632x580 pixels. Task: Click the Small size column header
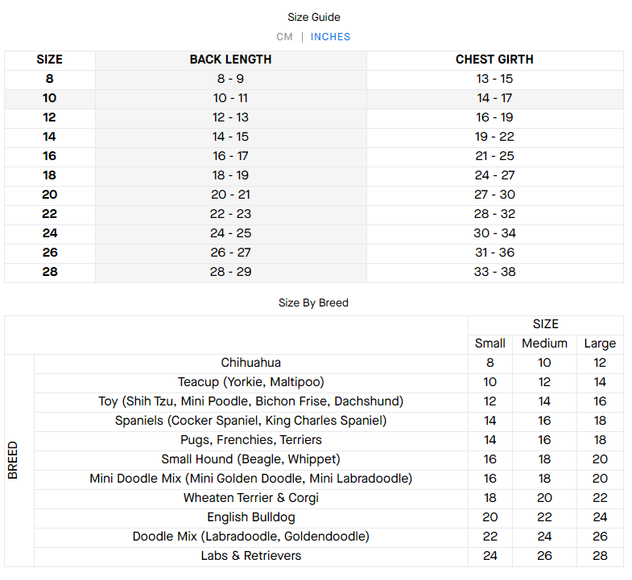[x=489, y=343]
